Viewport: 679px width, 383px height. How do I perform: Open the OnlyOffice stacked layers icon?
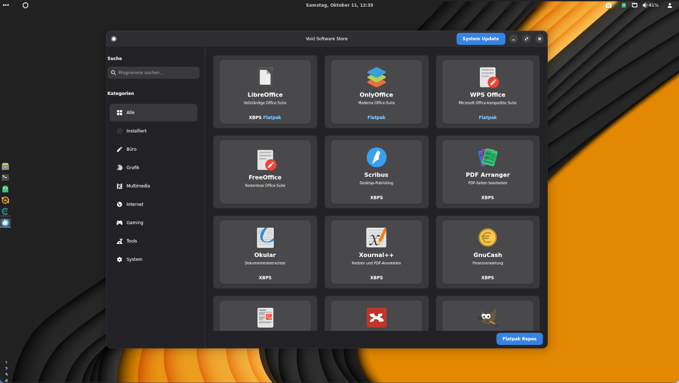point(376,77)
